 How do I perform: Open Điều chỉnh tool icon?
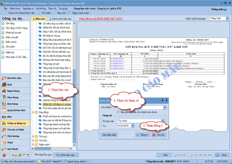click(x=3, y=42)
